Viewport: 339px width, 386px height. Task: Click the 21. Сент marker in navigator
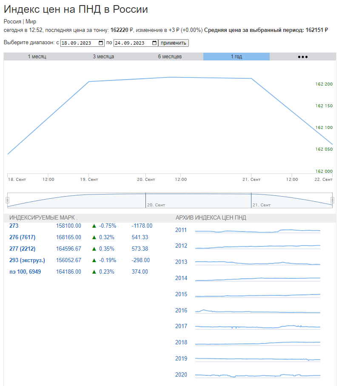tap(262, 205)
